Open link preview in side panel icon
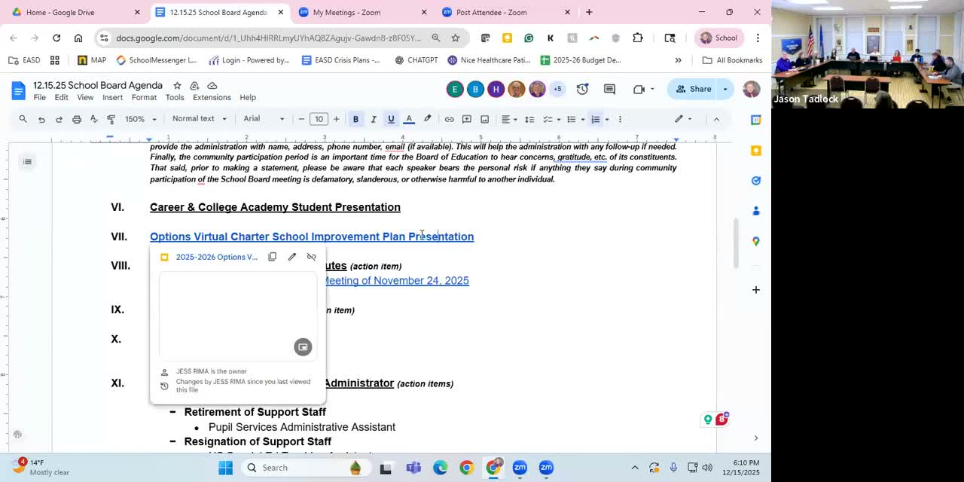 [303, 346]
